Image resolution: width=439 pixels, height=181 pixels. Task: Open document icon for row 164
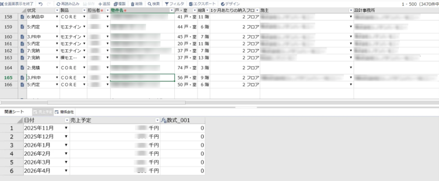22,68
